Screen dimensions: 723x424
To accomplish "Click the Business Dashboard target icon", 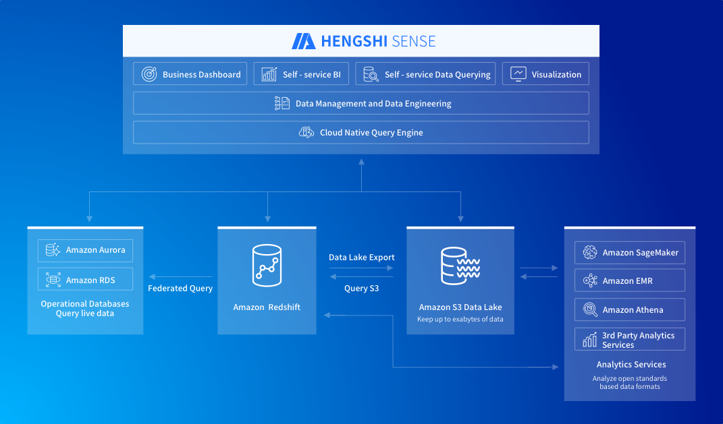I will pyautogui.click(x=149, y=74).
